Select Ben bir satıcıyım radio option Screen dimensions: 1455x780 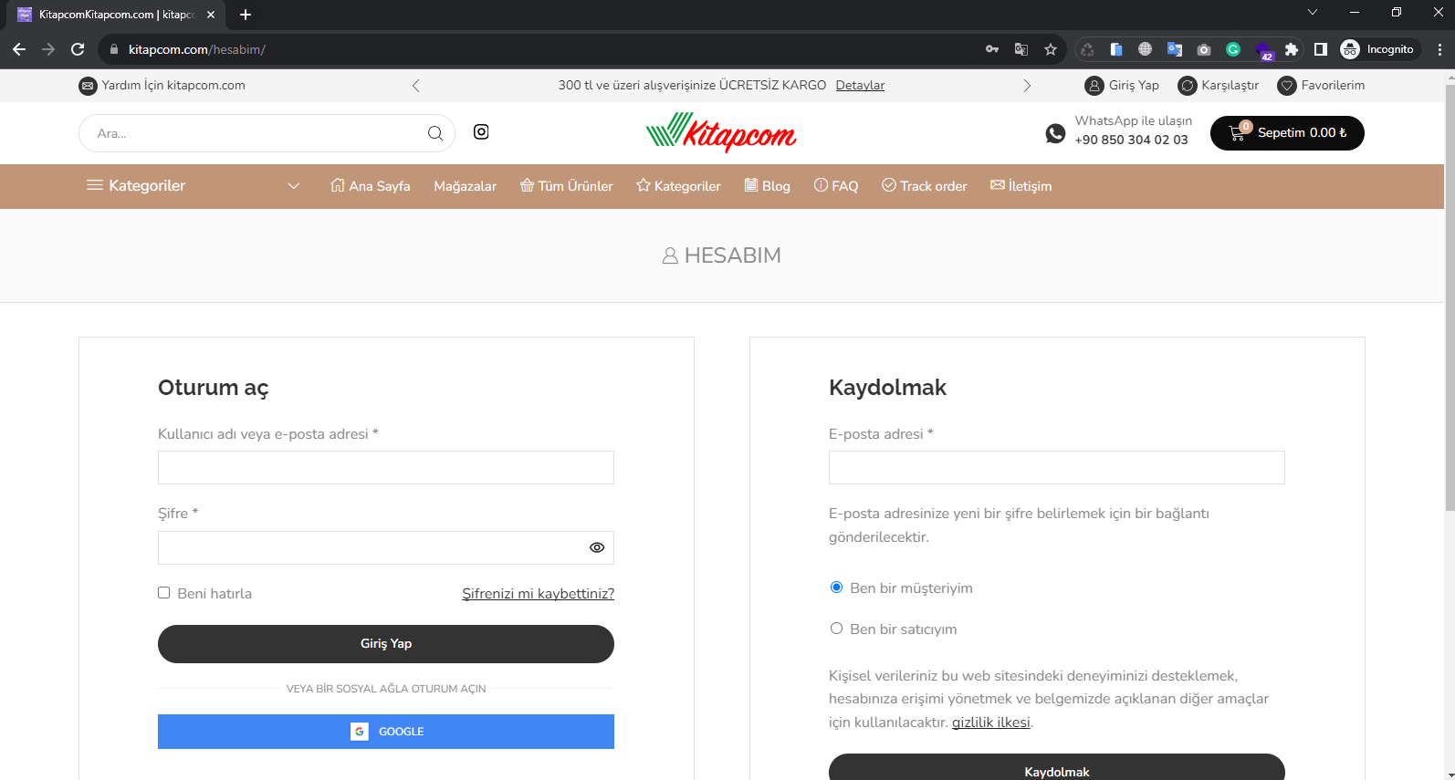[836, 629]
